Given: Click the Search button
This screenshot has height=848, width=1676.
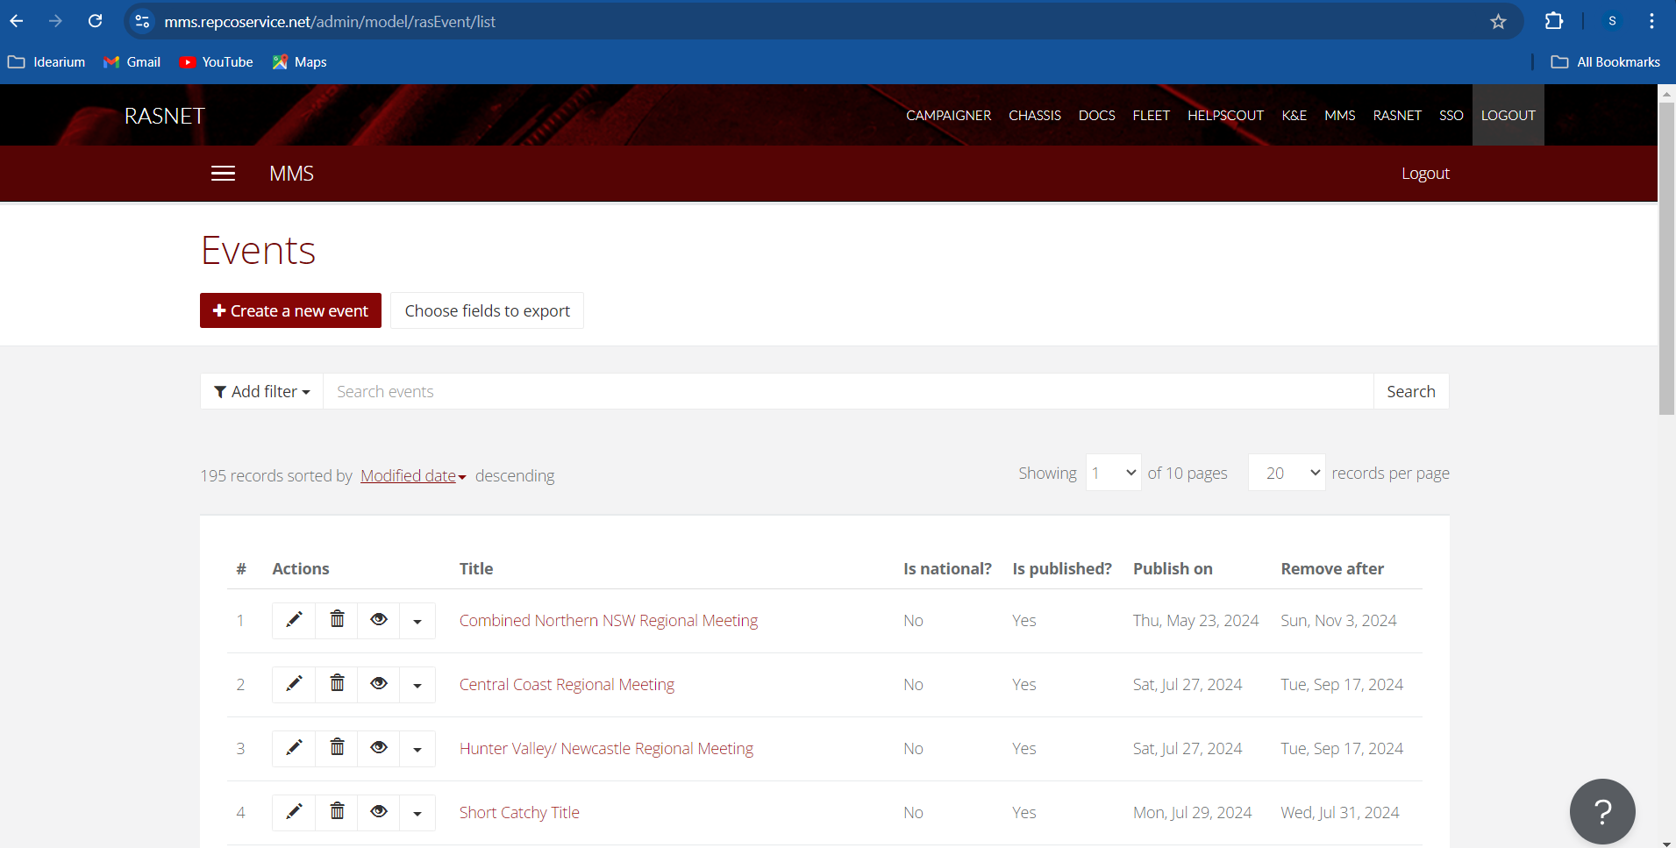Looking at the screenshot, I should [1411, 392].
